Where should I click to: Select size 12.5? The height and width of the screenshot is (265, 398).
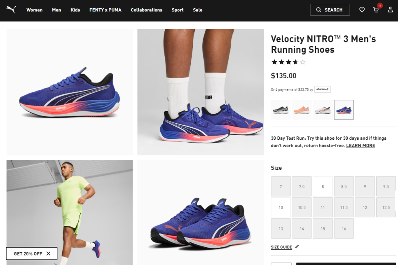tap(386, 207)
